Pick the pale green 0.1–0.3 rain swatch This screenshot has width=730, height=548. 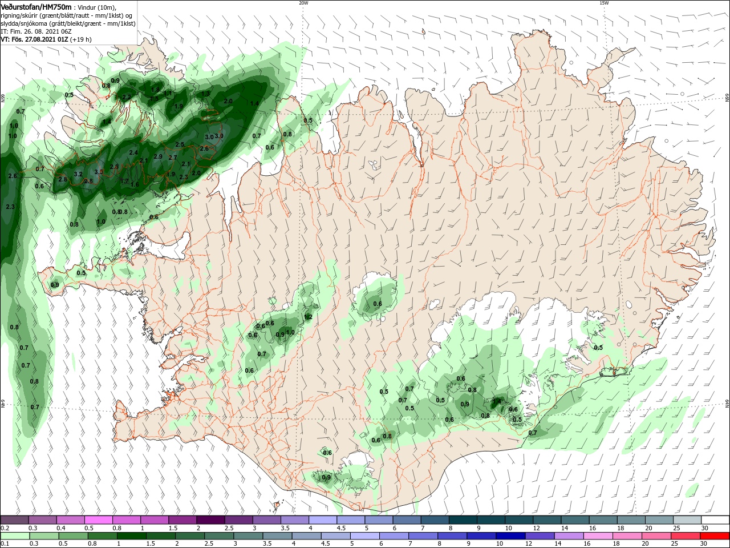tap(14, 536)
